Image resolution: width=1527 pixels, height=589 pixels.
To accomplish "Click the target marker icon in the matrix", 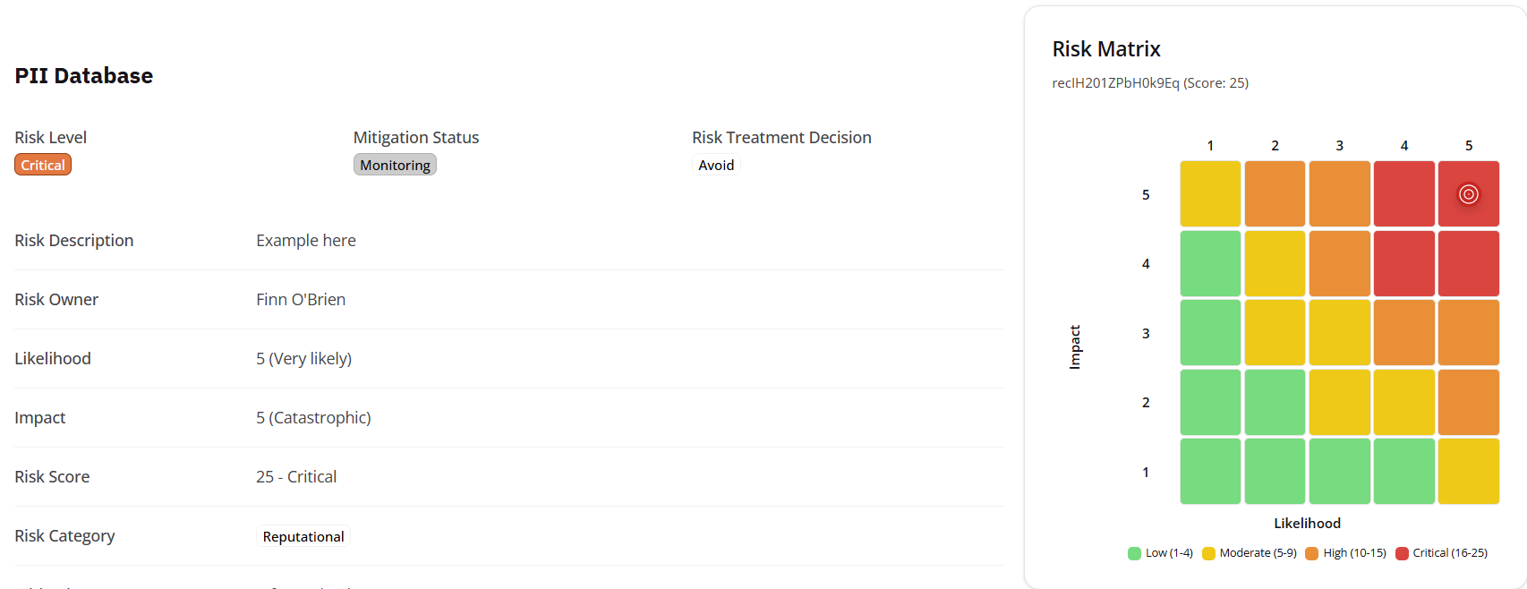I will coord(1468,194).
